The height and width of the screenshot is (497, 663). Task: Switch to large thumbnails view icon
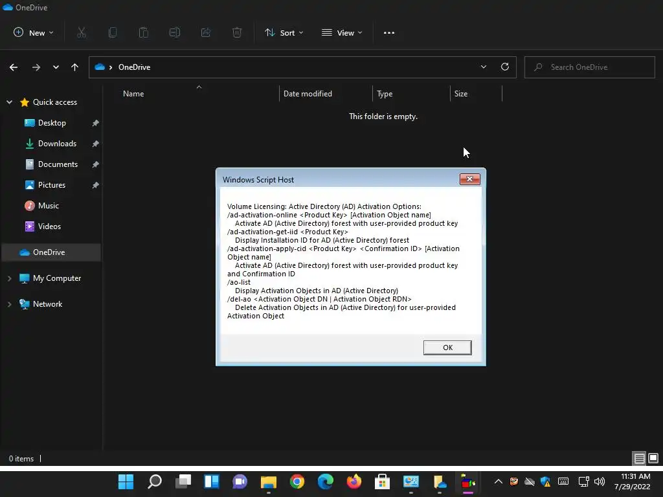653,458
